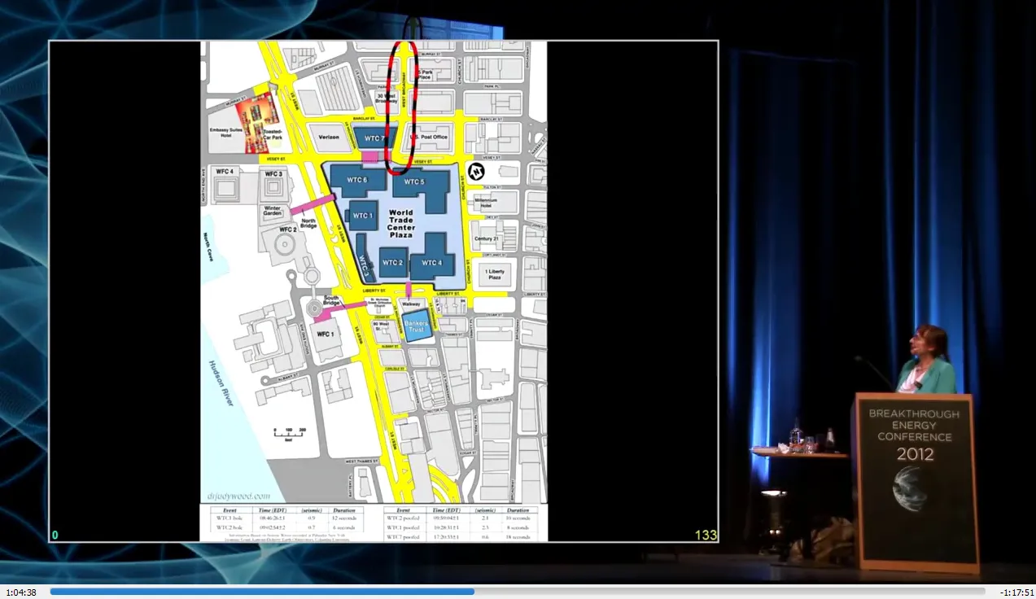Viewport: 1036px width, 599px height.
Task: Click the WFC 4 building label
Action: 225,171
